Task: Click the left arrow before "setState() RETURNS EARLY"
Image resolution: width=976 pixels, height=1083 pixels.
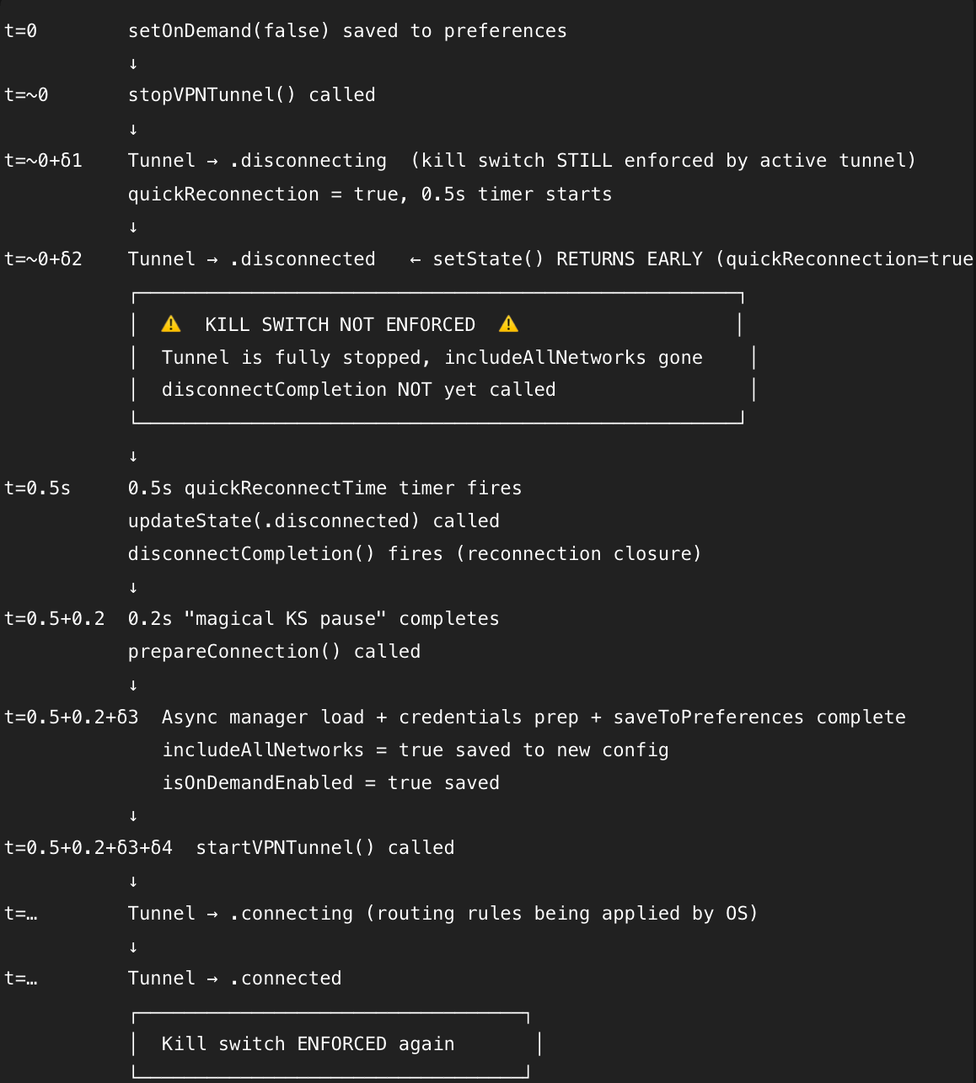Action: (x=415, y=259)
